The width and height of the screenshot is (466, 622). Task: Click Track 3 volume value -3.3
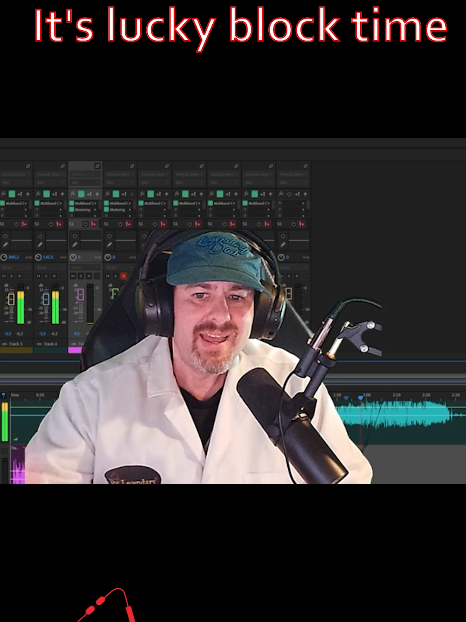8,333
